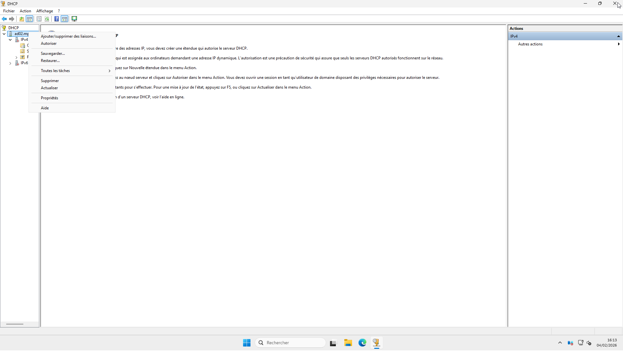Collapse the IPv4 tree node
Image resolution: width=623 pixels, height=353 pixels.
pyautogui.click(x=10, y=40)
